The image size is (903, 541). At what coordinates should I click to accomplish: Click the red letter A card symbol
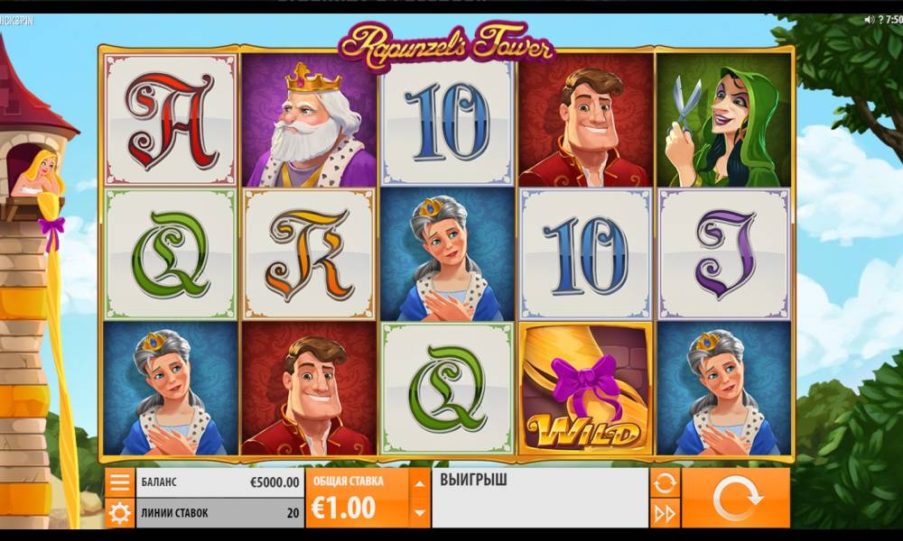171,120
